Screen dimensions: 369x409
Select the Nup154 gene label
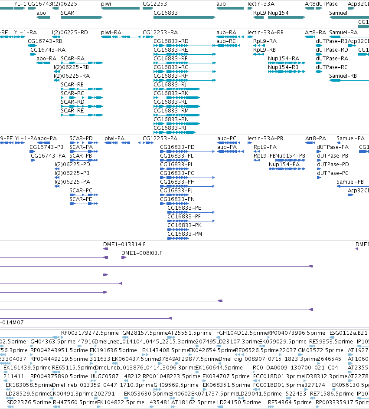tap(278, 13)
